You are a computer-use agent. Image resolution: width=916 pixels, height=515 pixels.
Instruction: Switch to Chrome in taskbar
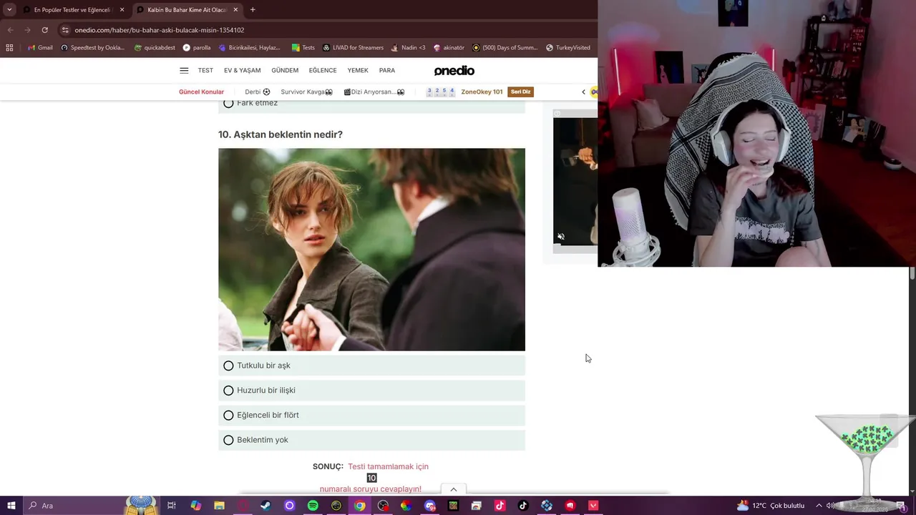point(360,506)
